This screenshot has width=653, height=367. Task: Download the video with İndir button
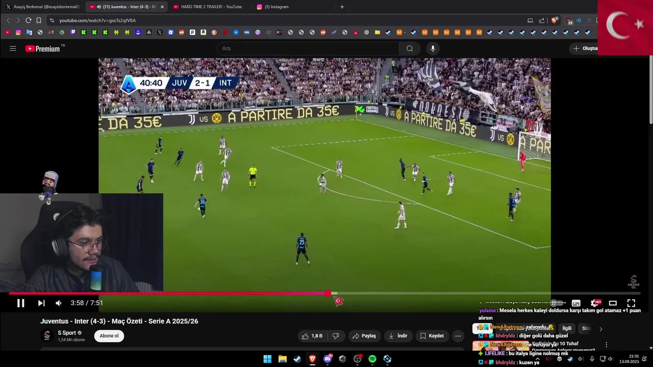pyautogui.click(x=398, y=336)
